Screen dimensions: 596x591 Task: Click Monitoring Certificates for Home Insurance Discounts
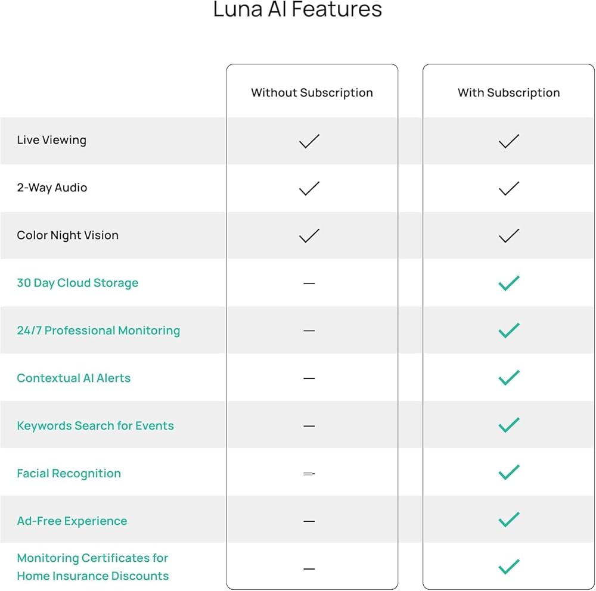(92, 567)
